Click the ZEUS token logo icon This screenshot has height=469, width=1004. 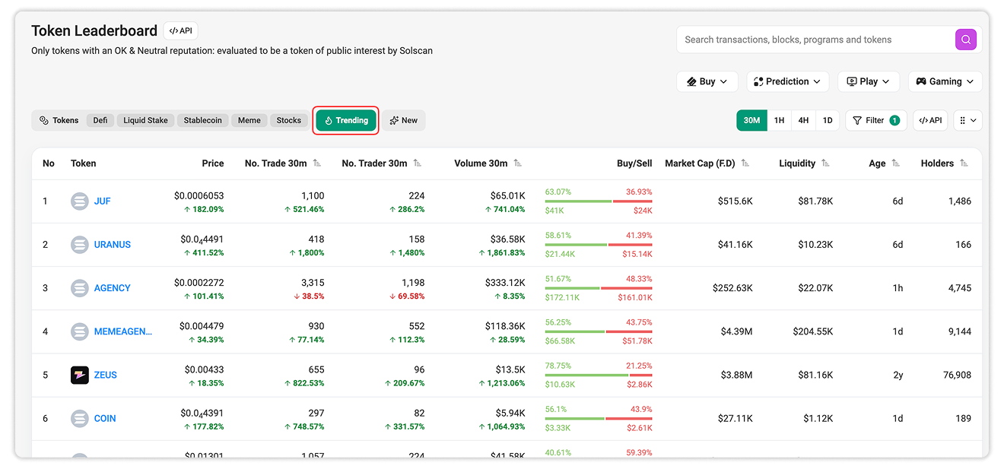tap(80, 375)
